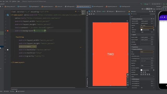Toggle view options eye icon in design toolbar
This screenshot has width=167, height=94.
pos(89,14)
